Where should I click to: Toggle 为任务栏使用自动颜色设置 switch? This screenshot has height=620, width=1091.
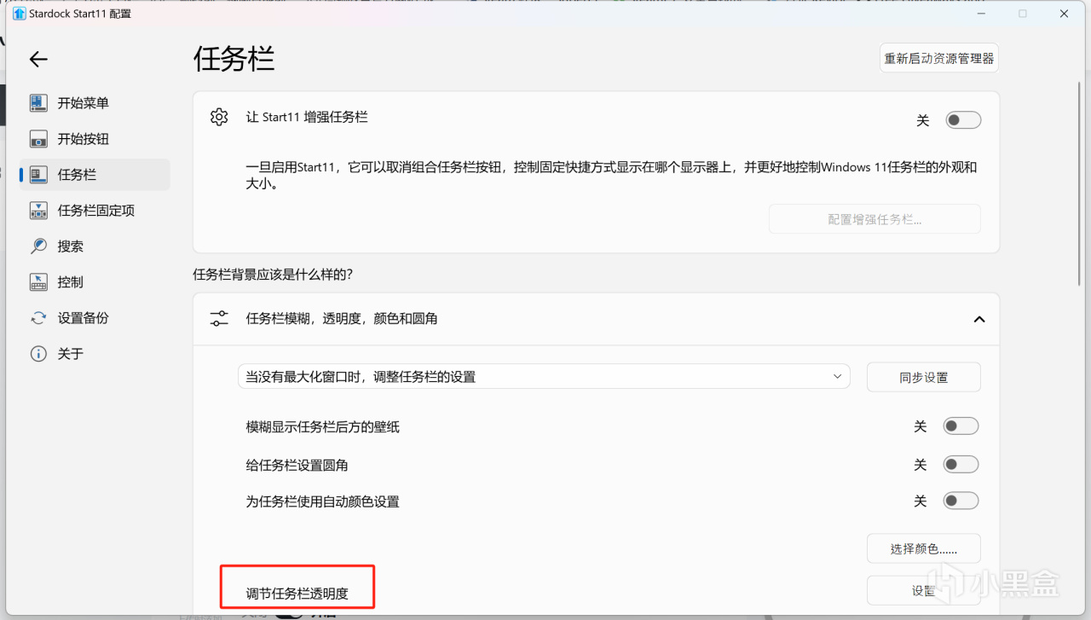click(961, 501)
